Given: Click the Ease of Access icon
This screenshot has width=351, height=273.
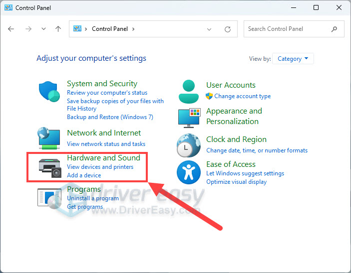Looking at the screenshot, I should click(189, 172).
